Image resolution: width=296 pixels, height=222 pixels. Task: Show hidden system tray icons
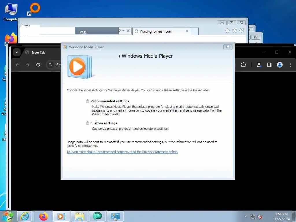click(246, 217)
